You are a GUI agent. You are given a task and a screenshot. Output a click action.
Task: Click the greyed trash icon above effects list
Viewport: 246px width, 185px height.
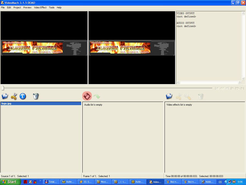201,96
